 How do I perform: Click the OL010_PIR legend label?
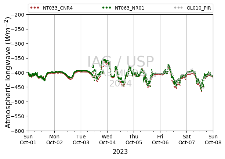coord(199,8)
